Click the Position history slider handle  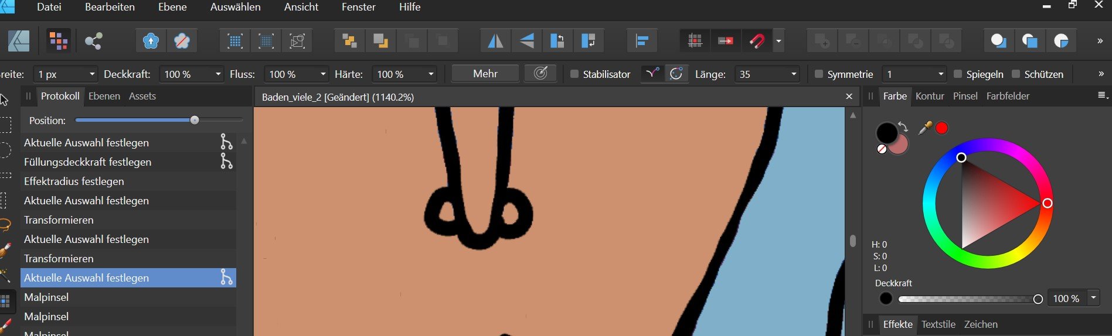[195, 120]
